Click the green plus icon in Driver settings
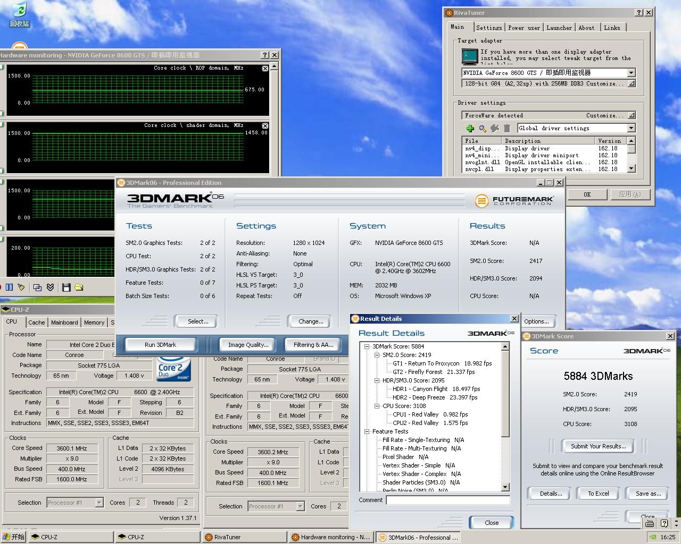 pos(470,128)
